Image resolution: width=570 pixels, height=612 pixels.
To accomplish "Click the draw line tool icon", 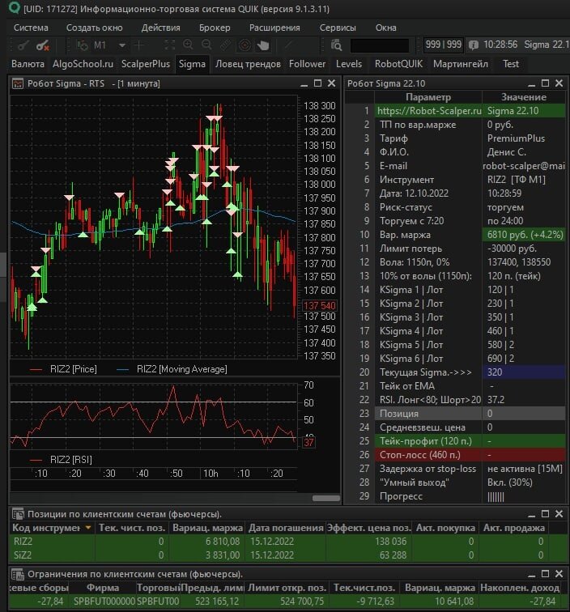I will click(289, 45).
